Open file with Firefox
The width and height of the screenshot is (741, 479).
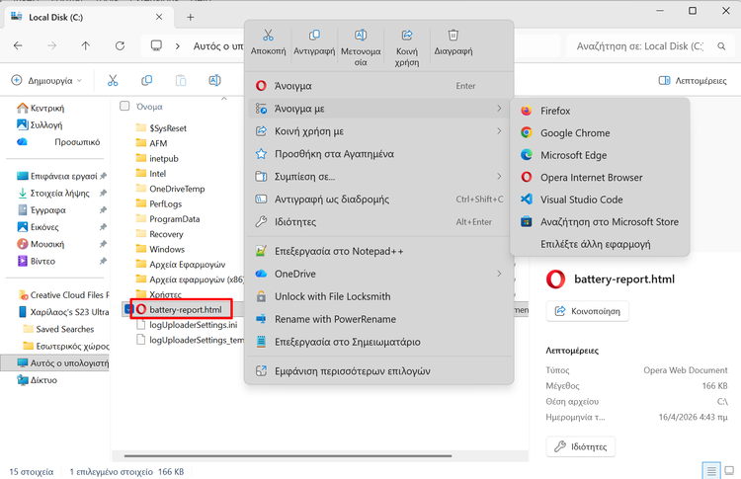coord(555,111)
